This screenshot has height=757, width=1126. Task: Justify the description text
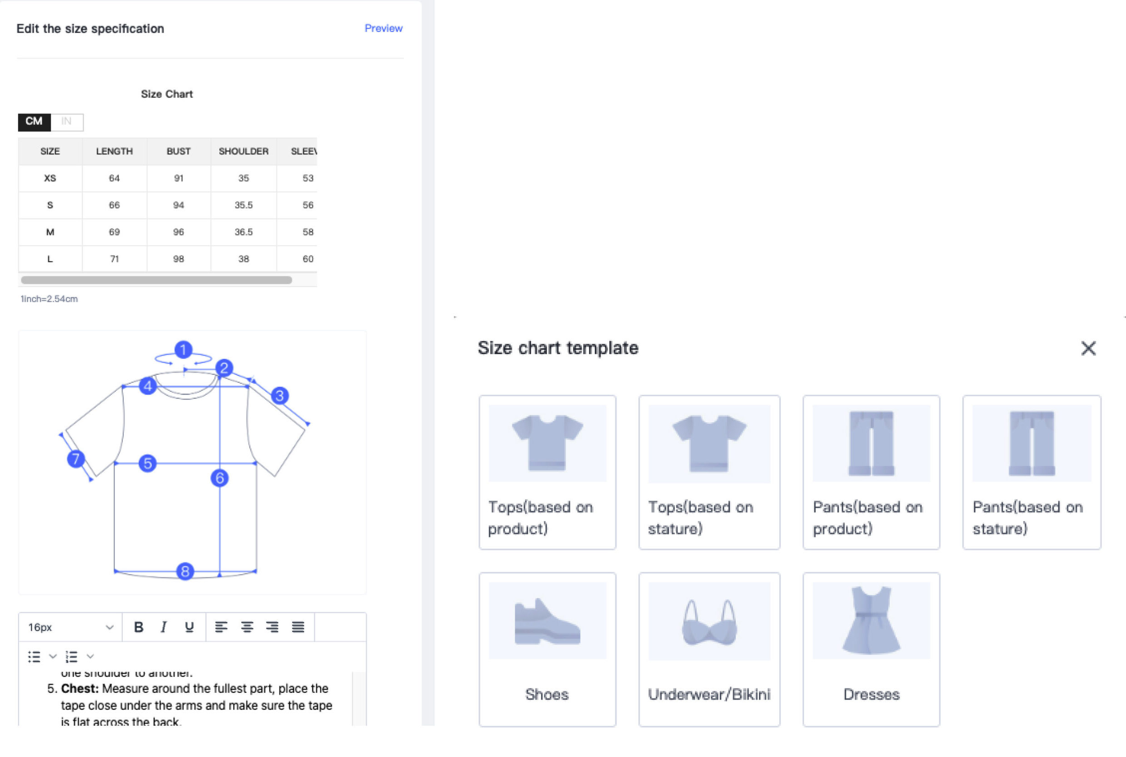(298, 626)
